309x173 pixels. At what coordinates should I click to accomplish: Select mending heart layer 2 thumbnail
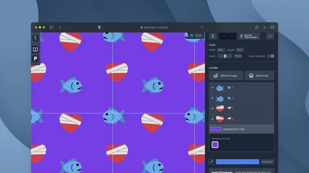(220, 119)
